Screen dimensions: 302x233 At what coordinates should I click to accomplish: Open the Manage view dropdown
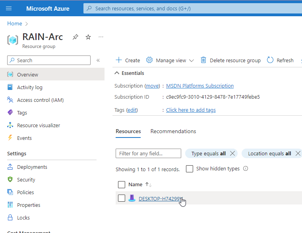coord(170,60)
